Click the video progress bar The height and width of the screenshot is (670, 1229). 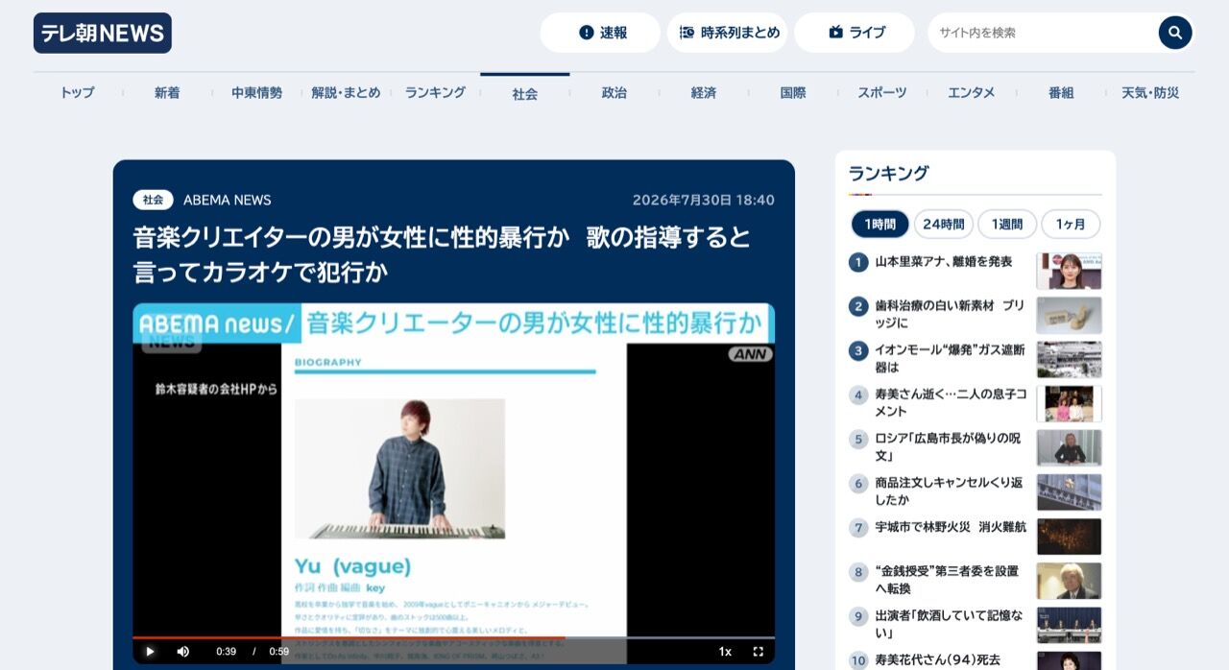(x=453, y=637)
